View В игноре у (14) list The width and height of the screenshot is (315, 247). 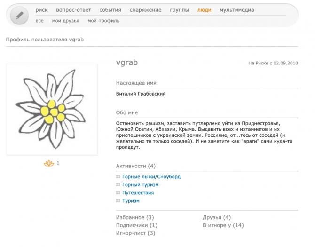click(x=223, y=225)
